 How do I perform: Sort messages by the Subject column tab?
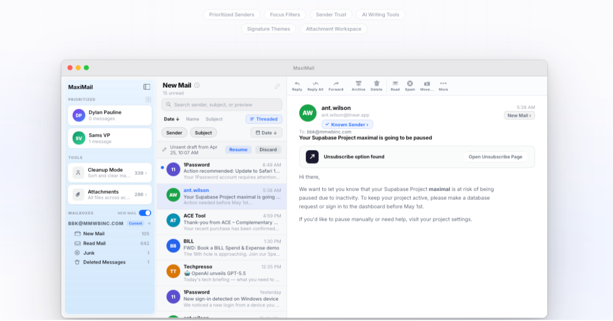coord(214,119)
